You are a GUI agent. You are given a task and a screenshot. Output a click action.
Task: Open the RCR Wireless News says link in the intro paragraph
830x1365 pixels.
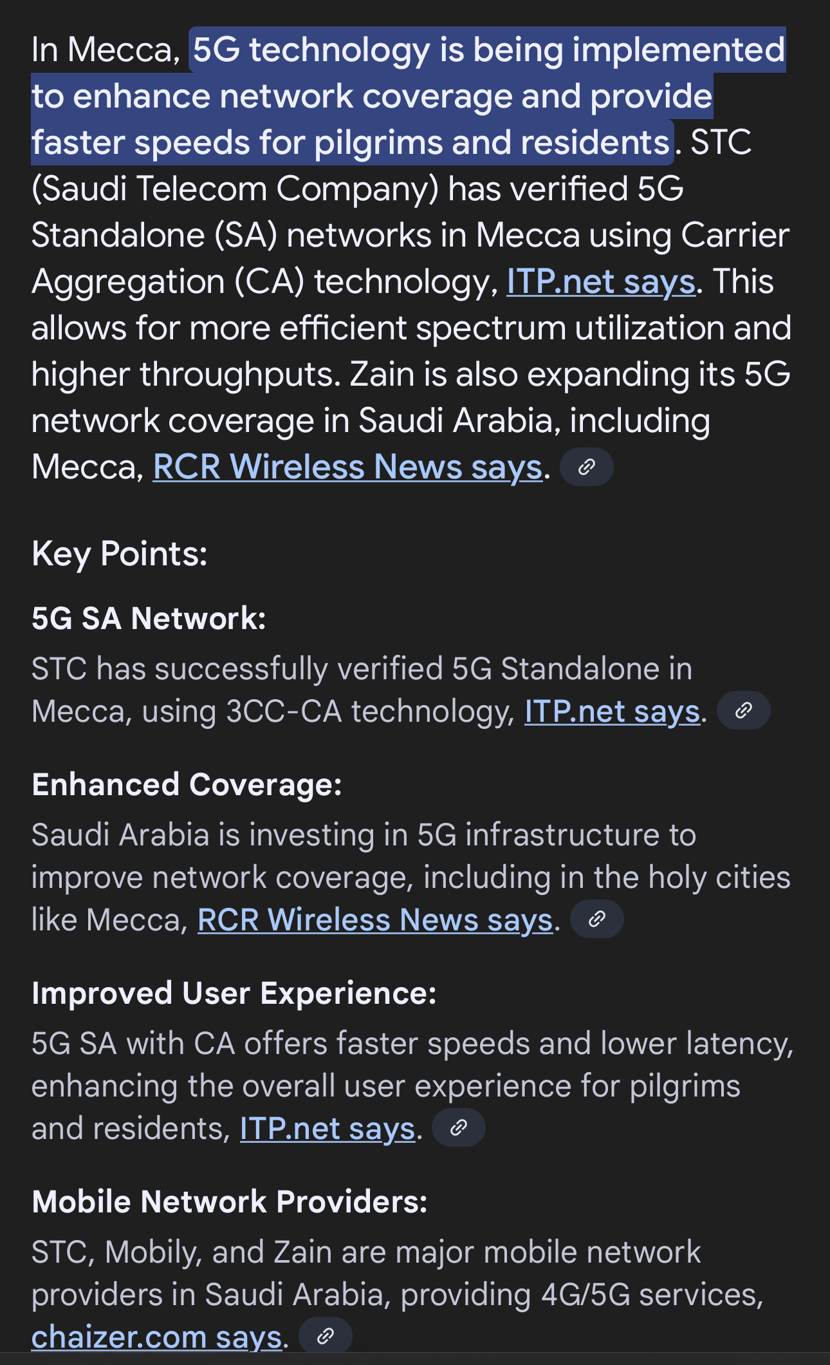coord(347,467)
